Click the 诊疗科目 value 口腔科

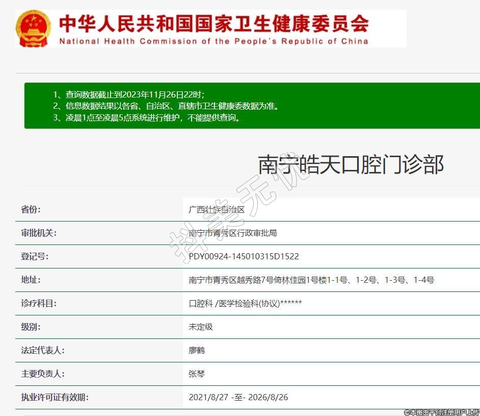click(201, 303)
